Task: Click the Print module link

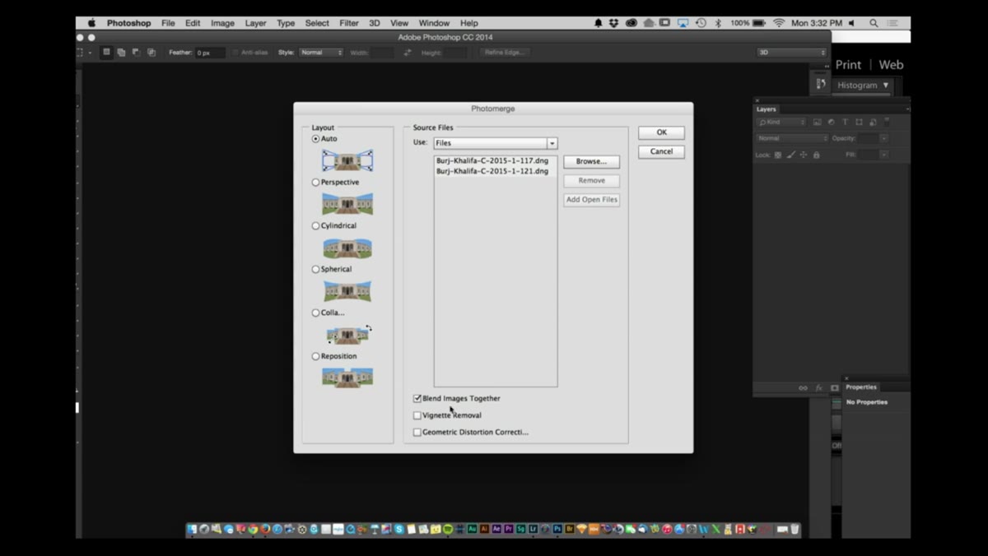Action: tap(848, 65)
